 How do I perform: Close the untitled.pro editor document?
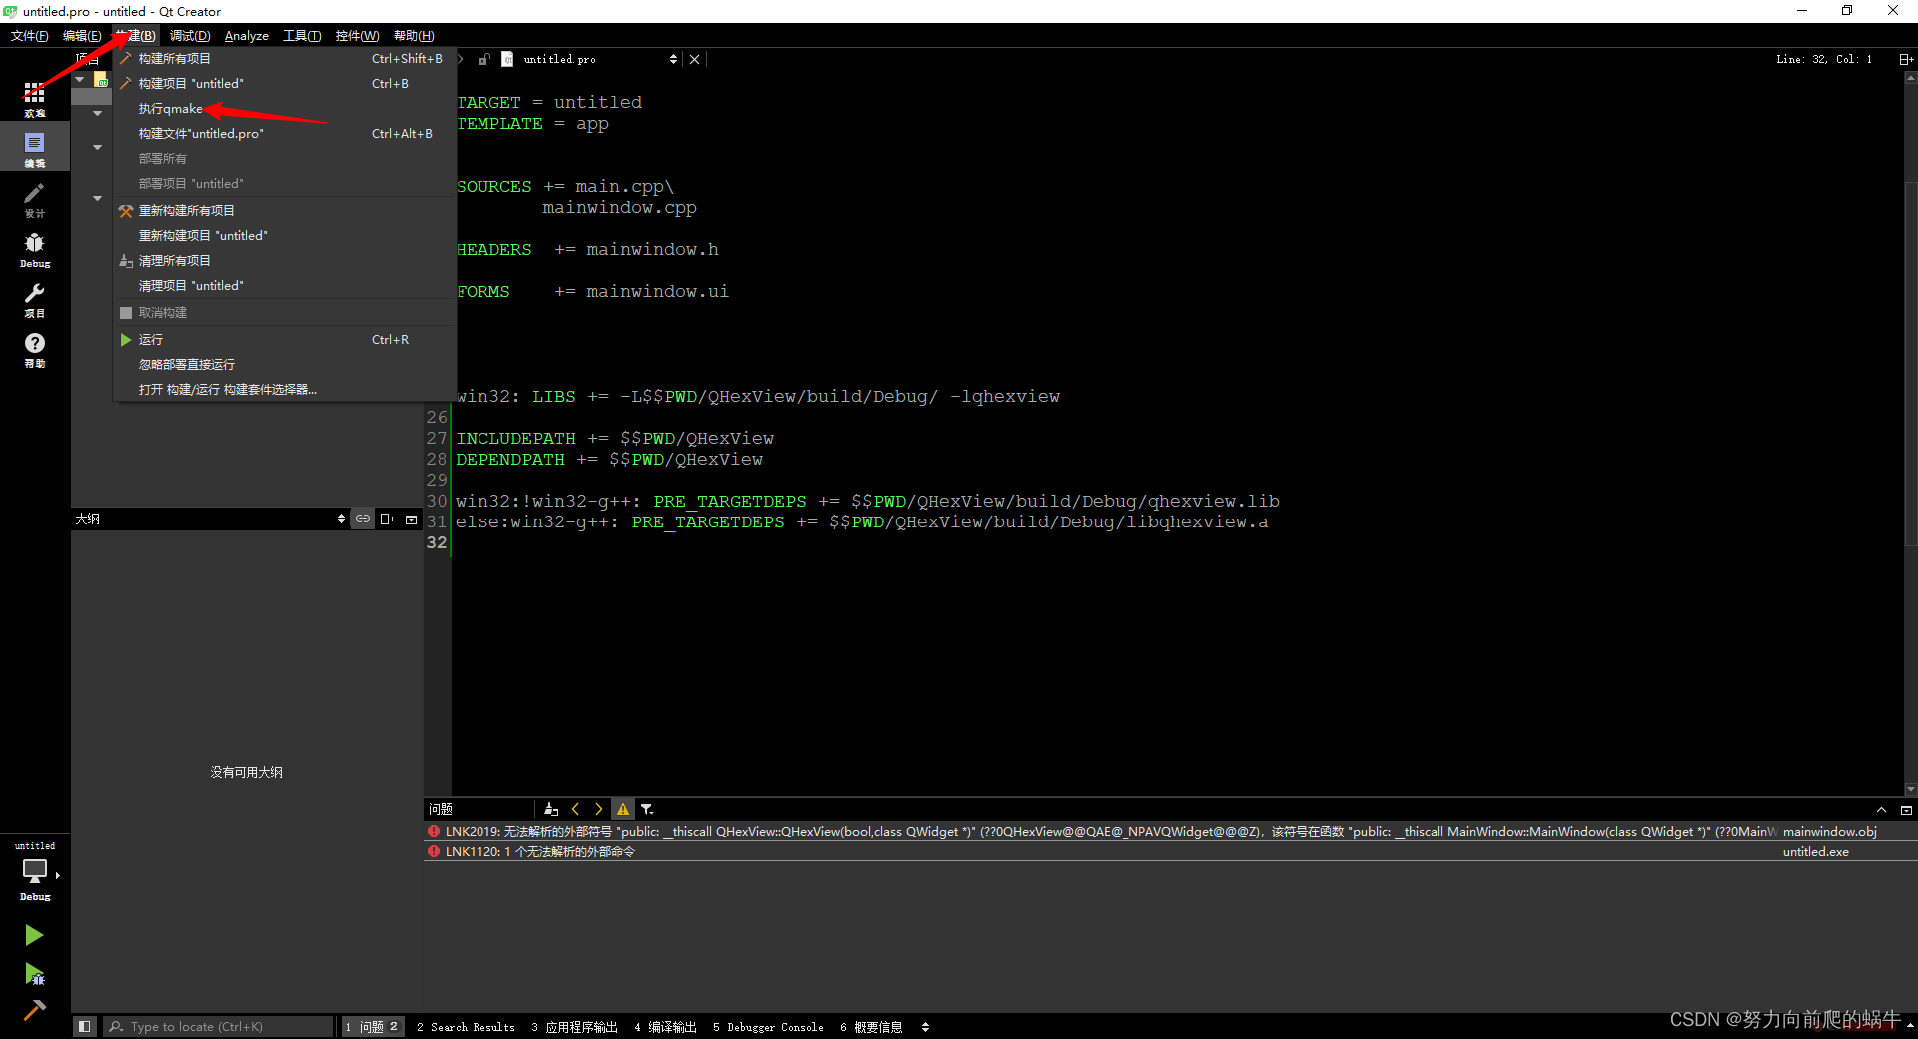coord(694,59)
